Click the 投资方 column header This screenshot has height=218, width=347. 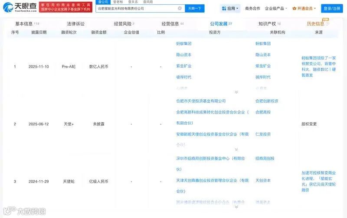(x=215, y=32)
